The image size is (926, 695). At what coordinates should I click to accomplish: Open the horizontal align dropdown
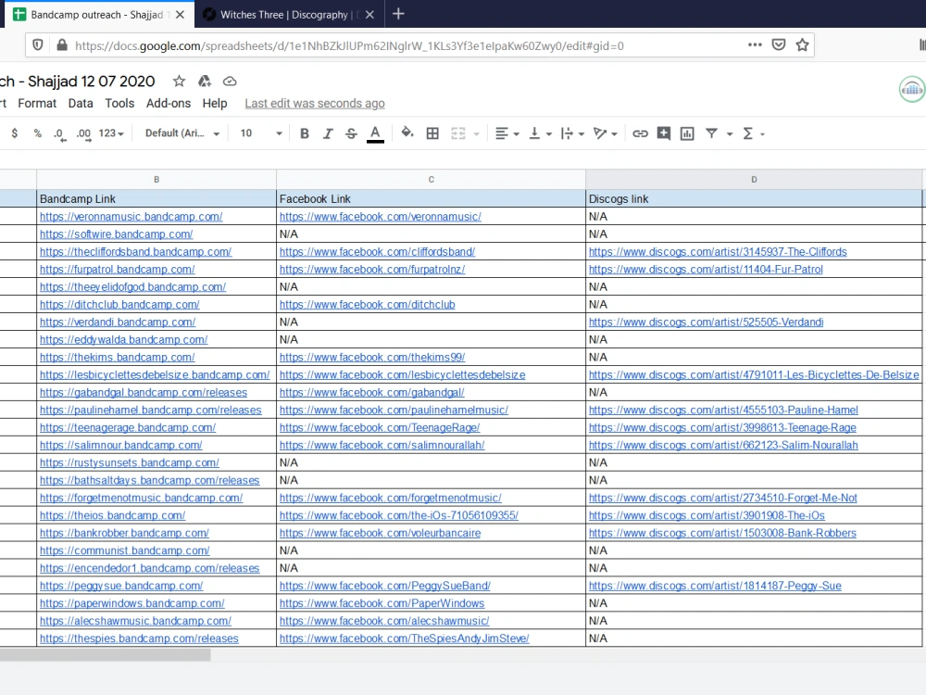coord(507,133)
